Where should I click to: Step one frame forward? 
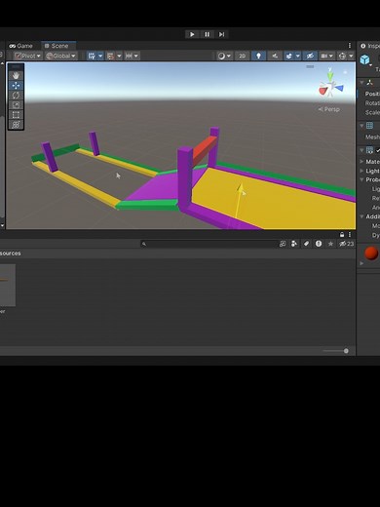click(221, 34)
